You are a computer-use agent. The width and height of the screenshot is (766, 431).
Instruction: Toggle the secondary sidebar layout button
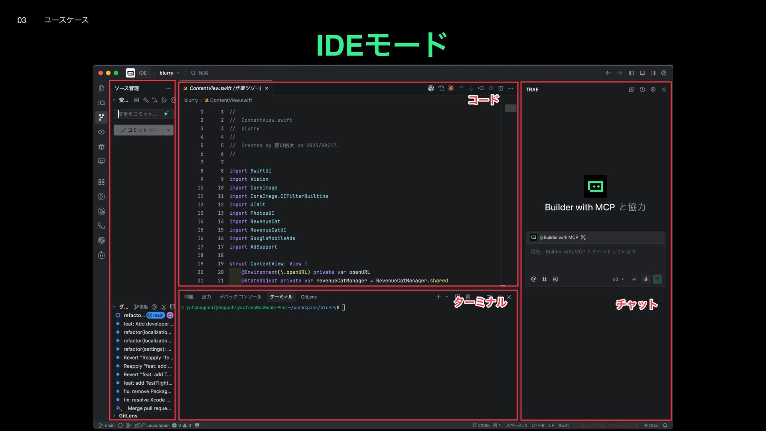(653, 73)
